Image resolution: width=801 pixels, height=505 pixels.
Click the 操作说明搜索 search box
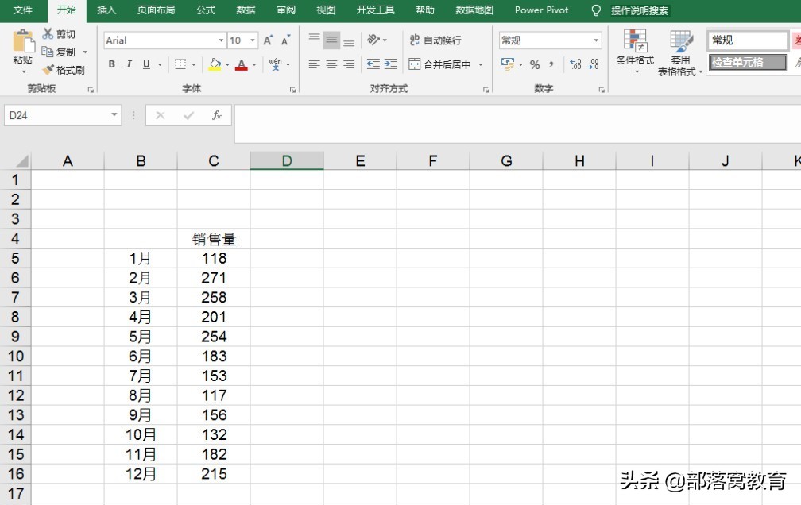click(x=640, y=11)
